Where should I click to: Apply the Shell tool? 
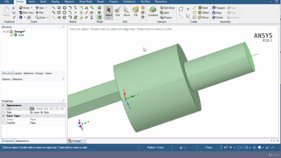click(203, 8)
